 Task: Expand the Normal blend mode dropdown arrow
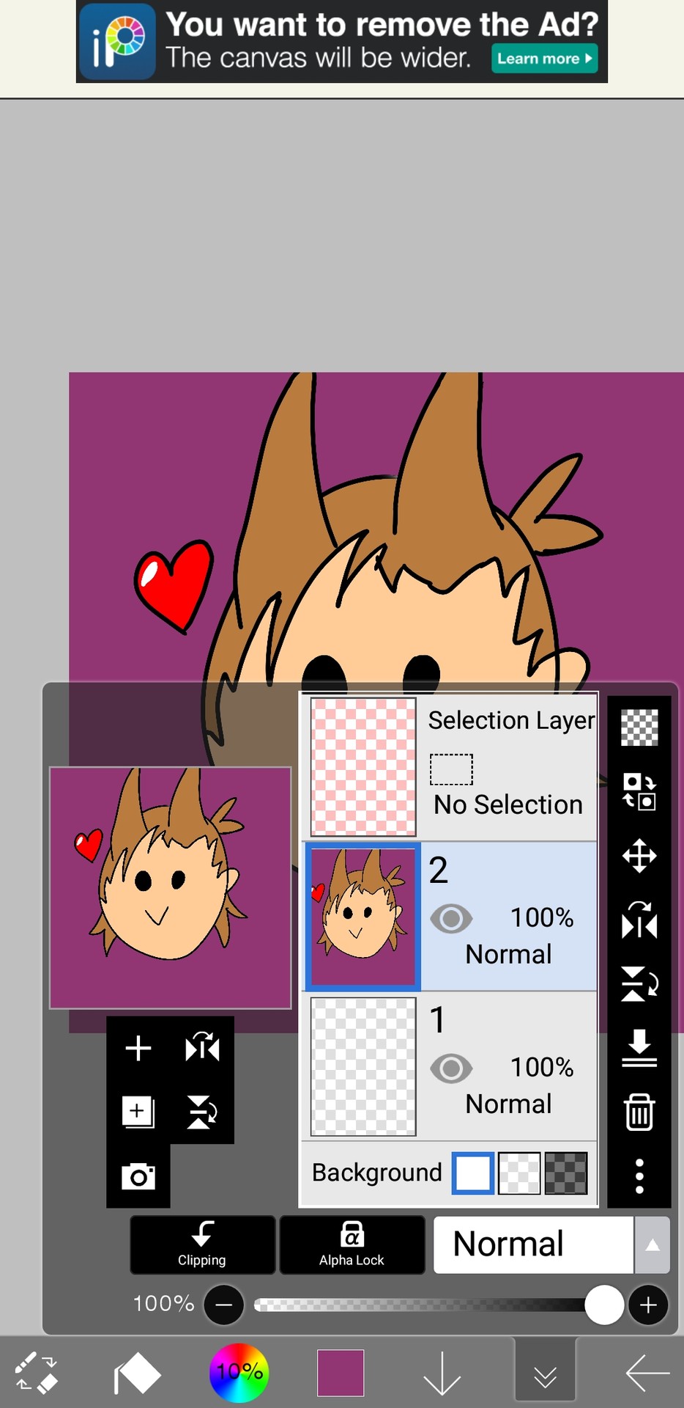point(652,1244)
